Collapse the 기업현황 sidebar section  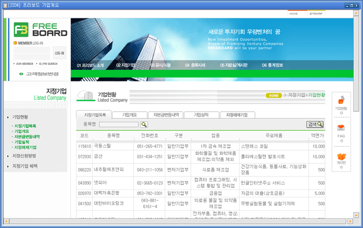pyautogui.click(x=20, y=117)
